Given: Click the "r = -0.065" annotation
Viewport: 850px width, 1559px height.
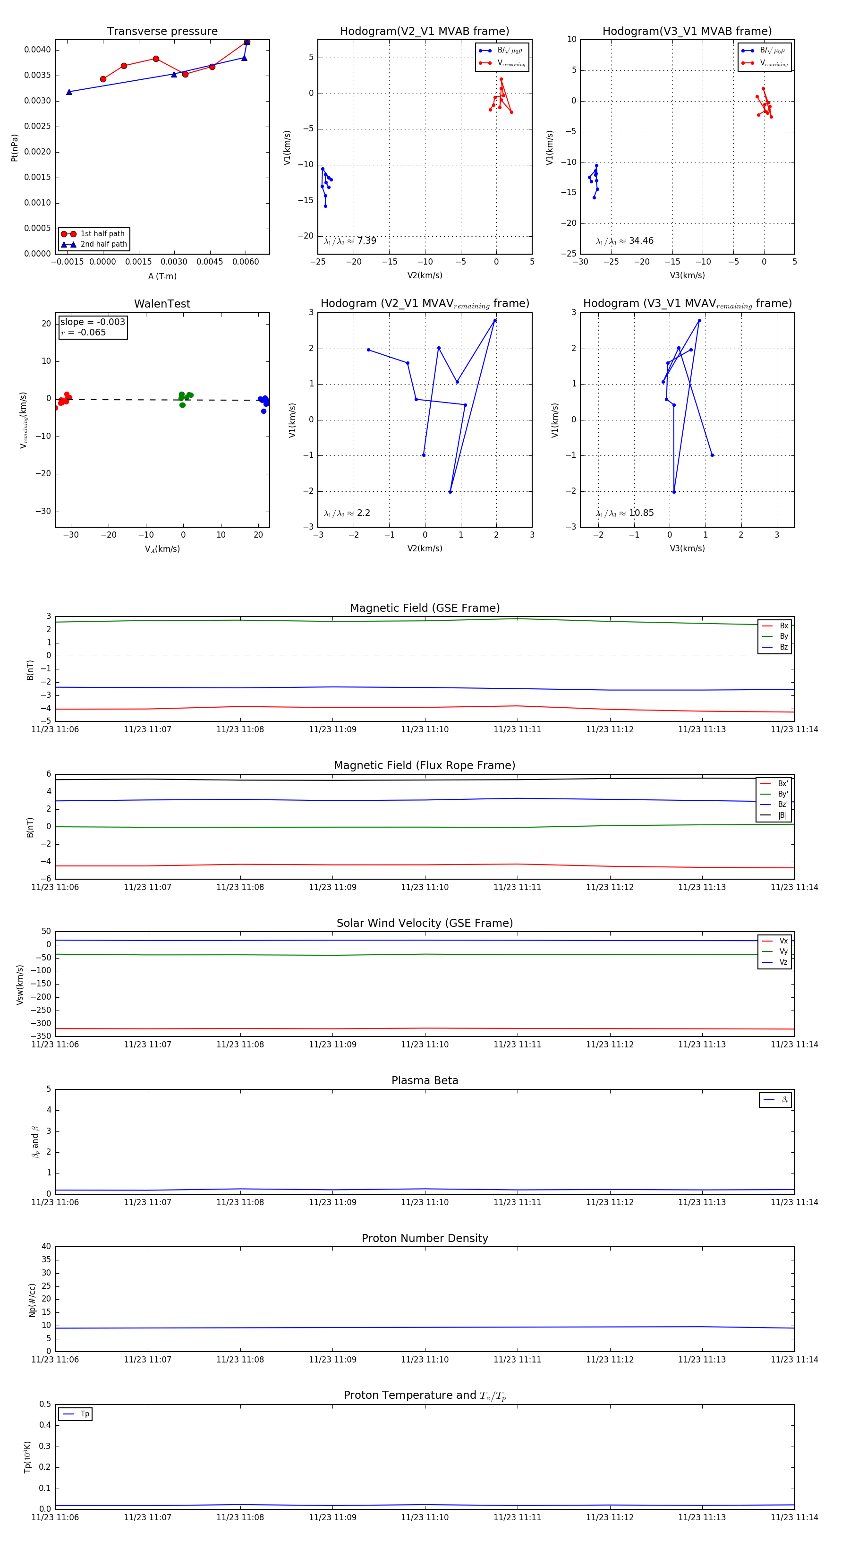Looking at the screenshot, I should [x=83, y=332].
